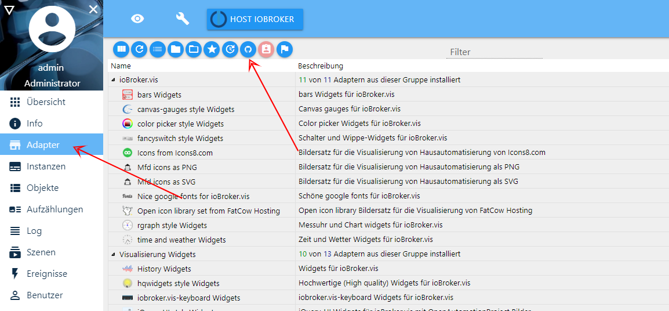Click 'Schöne google fonts für ioBroker.vis' text
Screen dimensions: 669x311
[359, 196]
